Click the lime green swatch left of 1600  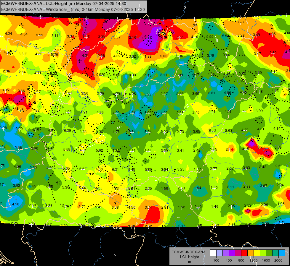[x=263, y=253]
